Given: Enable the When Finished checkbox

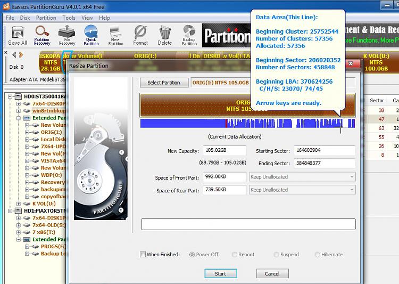Looking at the screenshot, I should tap(143, 254).
